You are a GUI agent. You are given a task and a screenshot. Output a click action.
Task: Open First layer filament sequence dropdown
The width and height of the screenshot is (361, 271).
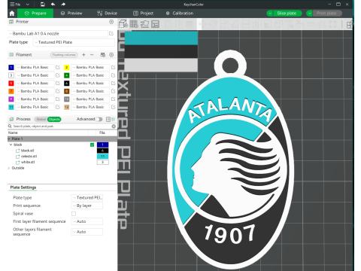pos(87,221)
